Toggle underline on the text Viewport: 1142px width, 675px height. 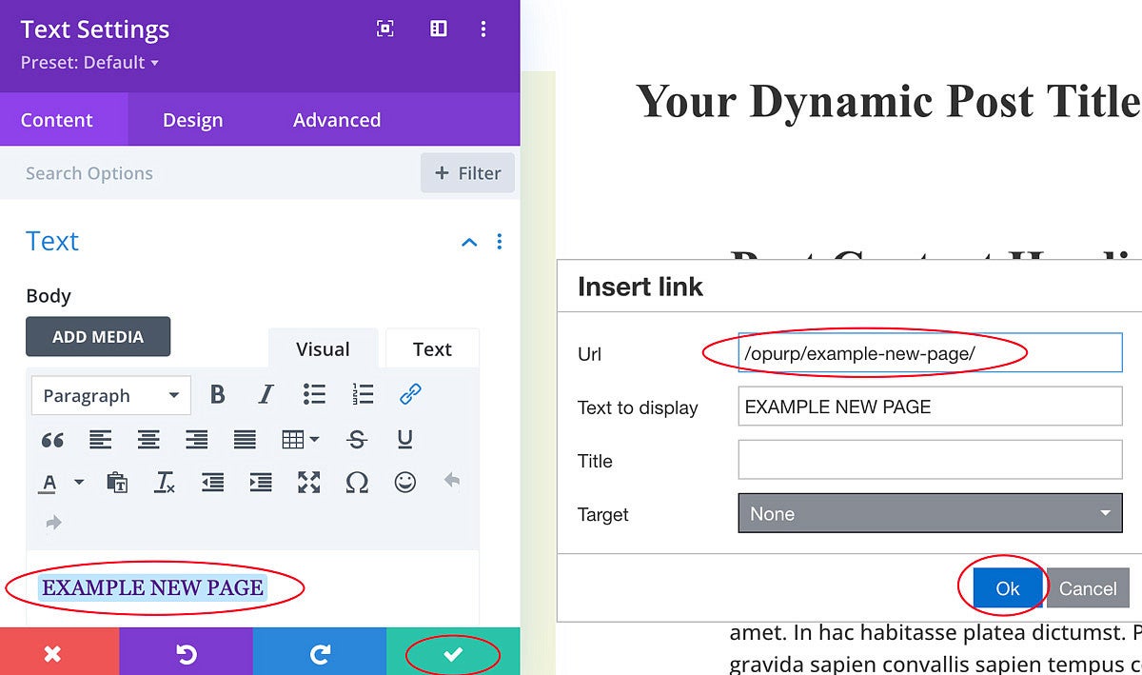pos(404,439)
